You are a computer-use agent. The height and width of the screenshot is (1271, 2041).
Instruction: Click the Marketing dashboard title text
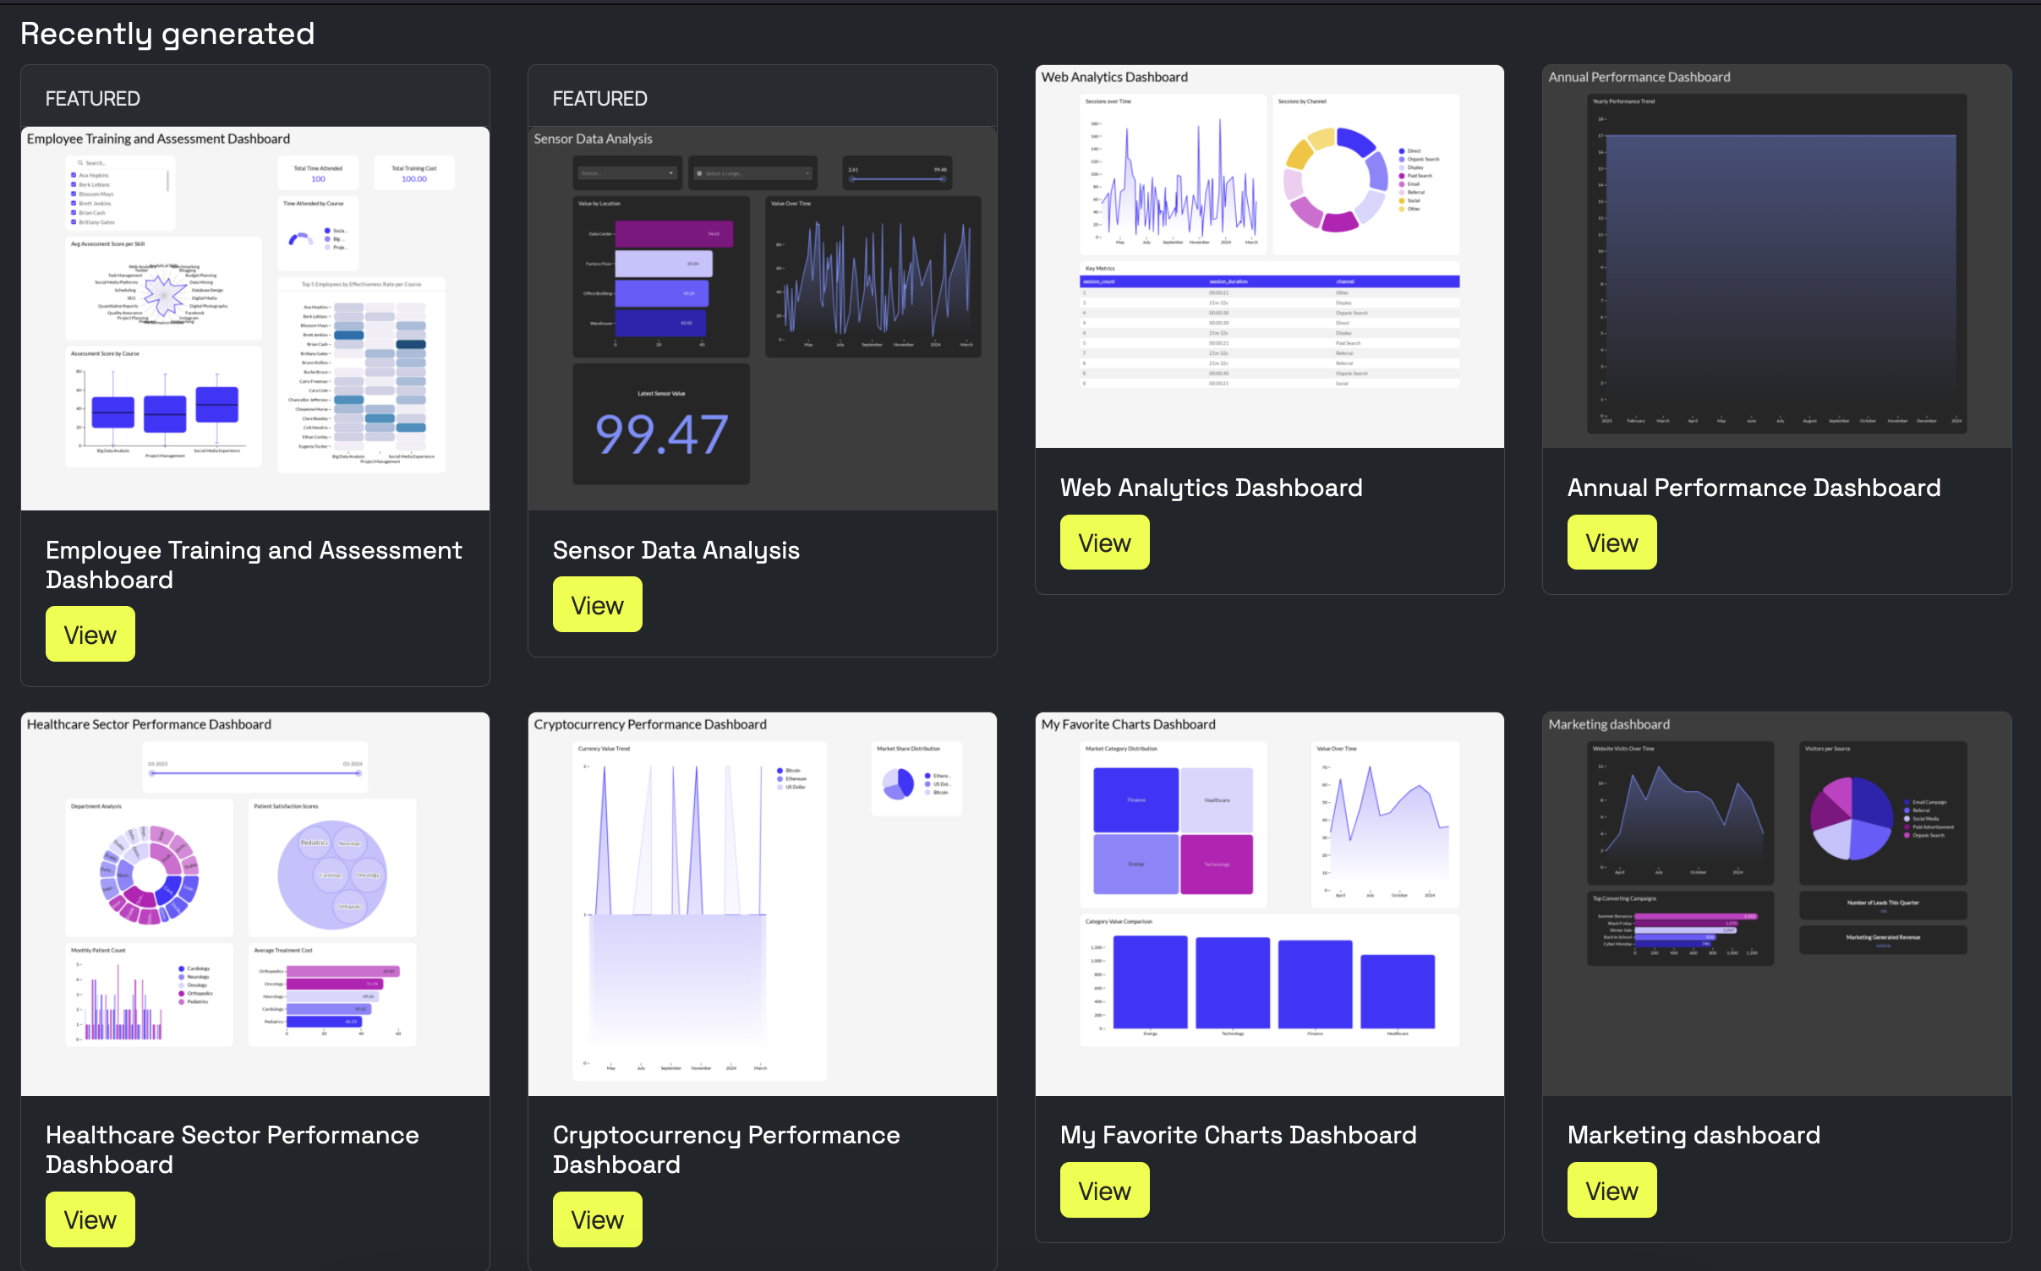[1693, 1135]
